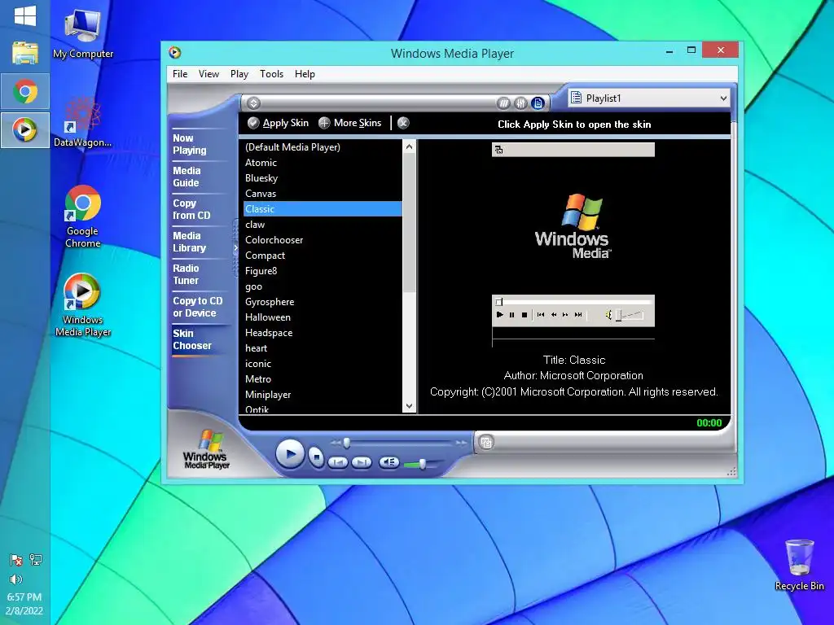Click the Classic skin preview thumbnail
The height and width of the screenshot is (625, 834).
(x=573, y=244)
